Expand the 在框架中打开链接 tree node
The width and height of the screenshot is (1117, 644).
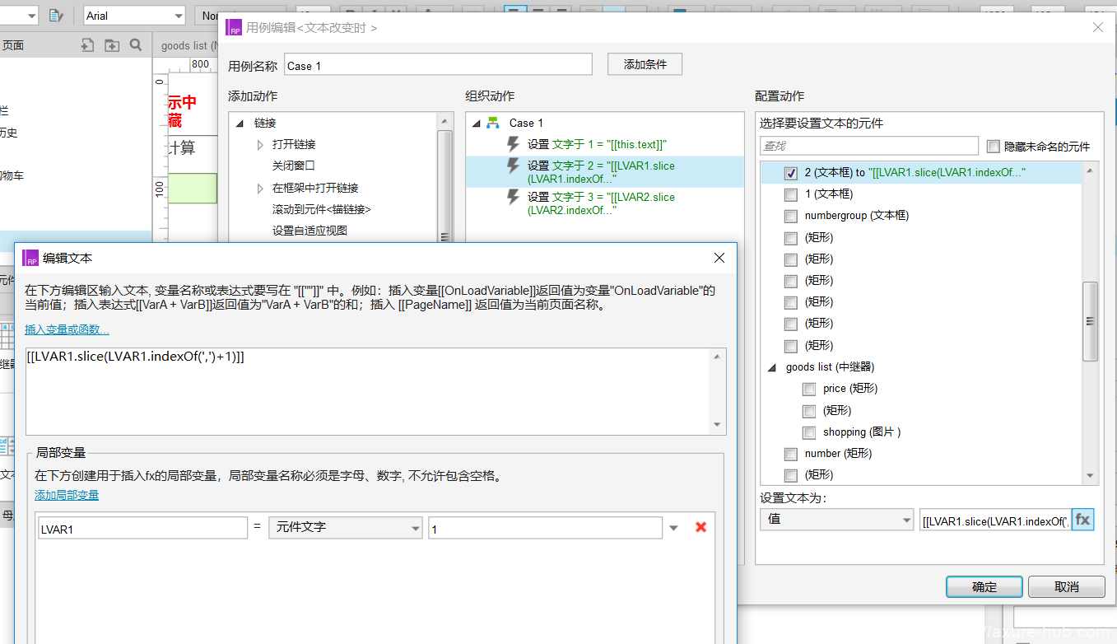pyautogui.click(x=261, y=189)
